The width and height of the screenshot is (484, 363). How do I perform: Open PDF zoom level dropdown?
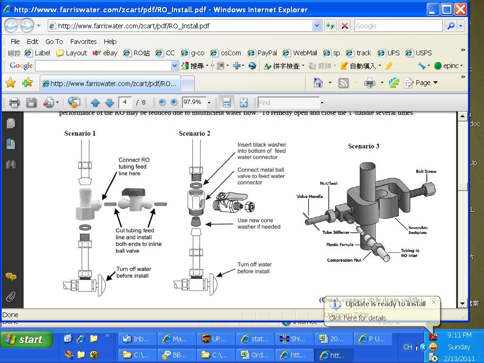209,103
